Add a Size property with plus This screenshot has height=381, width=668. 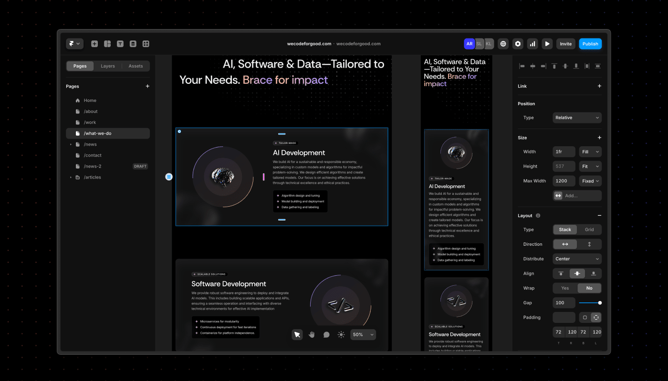point(599,138)
